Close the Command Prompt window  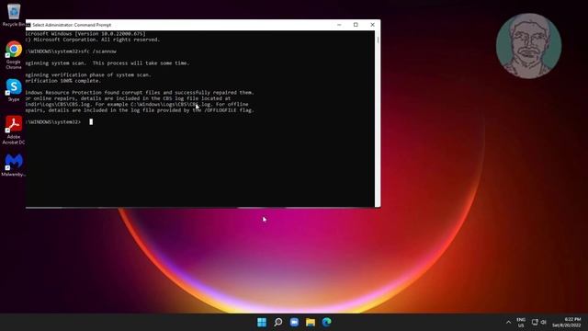pos(372,25)
